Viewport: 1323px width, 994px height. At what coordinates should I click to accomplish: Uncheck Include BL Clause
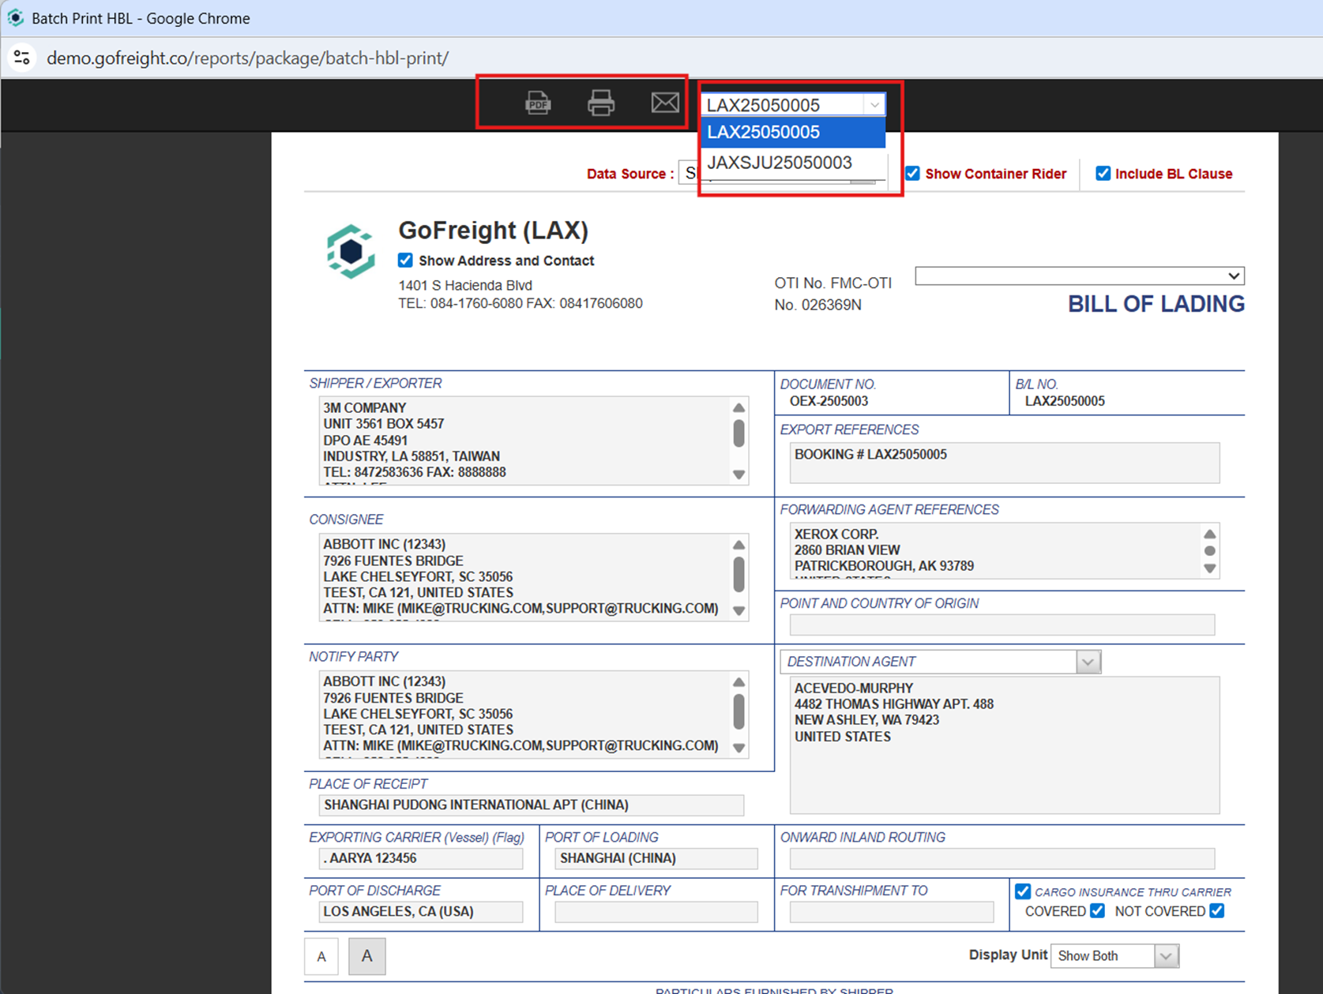coord(1103,173)
